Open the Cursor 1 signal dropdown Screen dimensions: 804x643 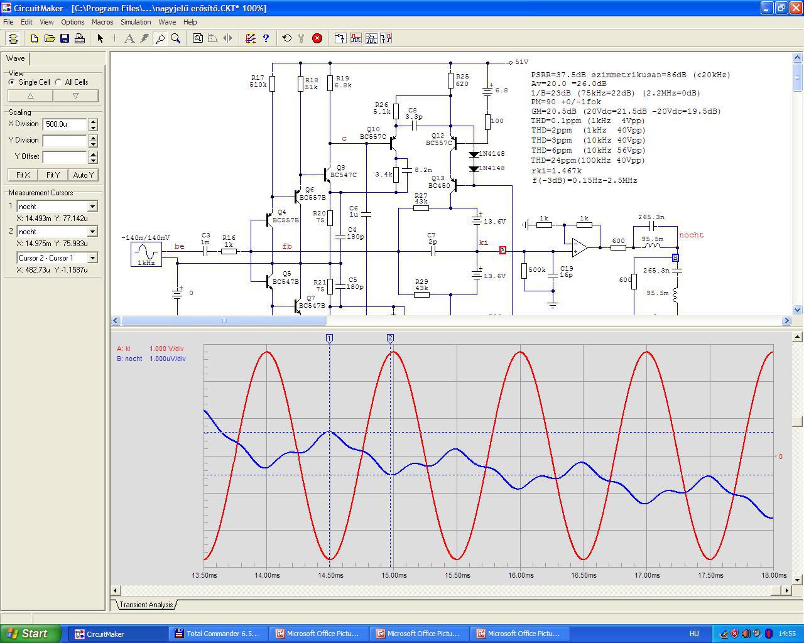click(92, 207)
